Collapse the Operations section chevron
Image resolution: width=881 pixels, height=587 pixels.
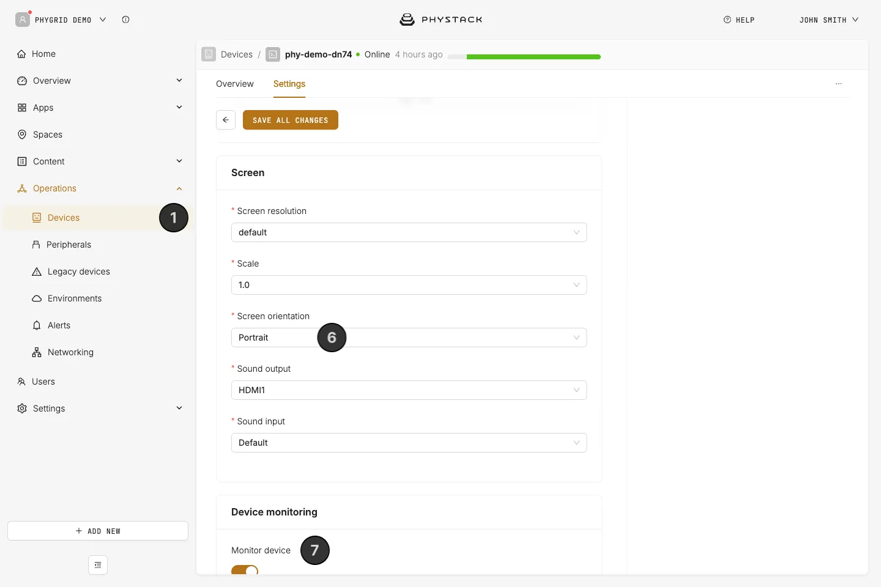click(179, 188)
